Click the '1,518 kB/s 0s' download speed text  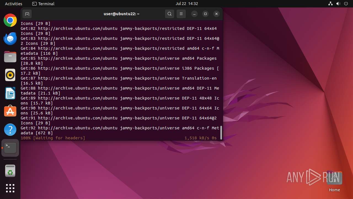click(x=201, y=138)
